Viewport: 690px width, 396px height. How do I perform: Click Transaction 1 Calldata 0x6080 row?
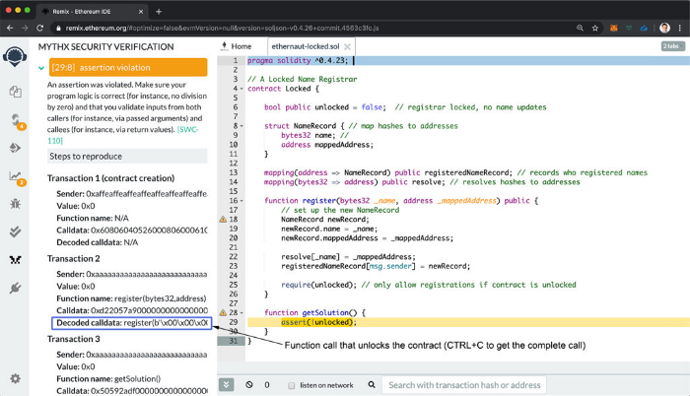pos(131,231)
